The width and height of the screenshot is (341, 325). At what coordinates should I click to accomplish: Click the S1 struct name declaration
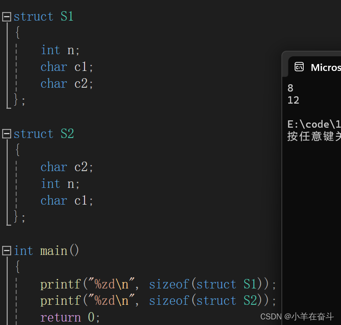67,16
